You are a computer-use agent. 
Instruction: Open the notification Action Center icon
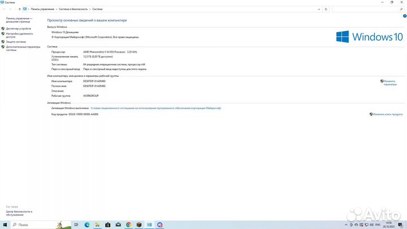401,225
